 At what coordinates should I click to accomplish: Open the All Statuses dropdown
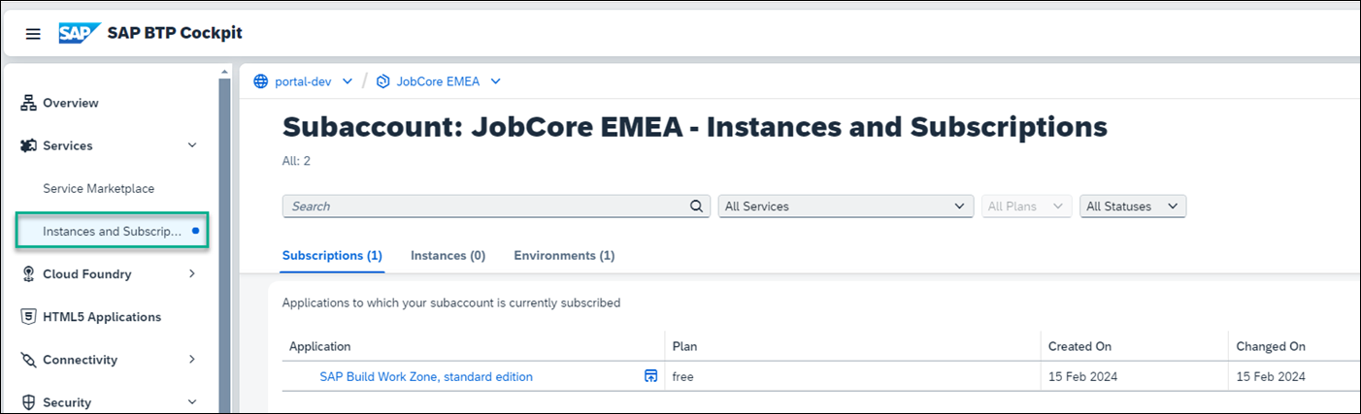[1133, 207]
